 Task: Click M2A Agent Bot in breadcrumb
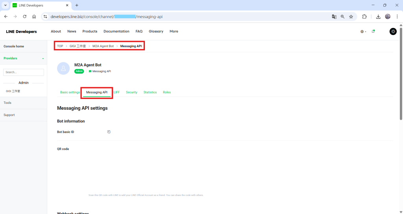pos(103,46)
